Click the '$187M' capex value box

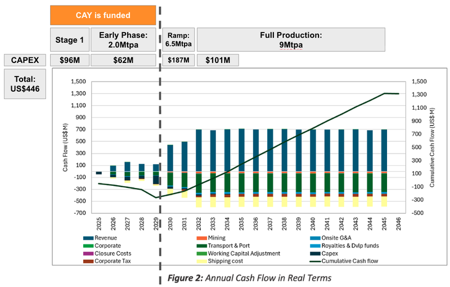tap(178, 60)
